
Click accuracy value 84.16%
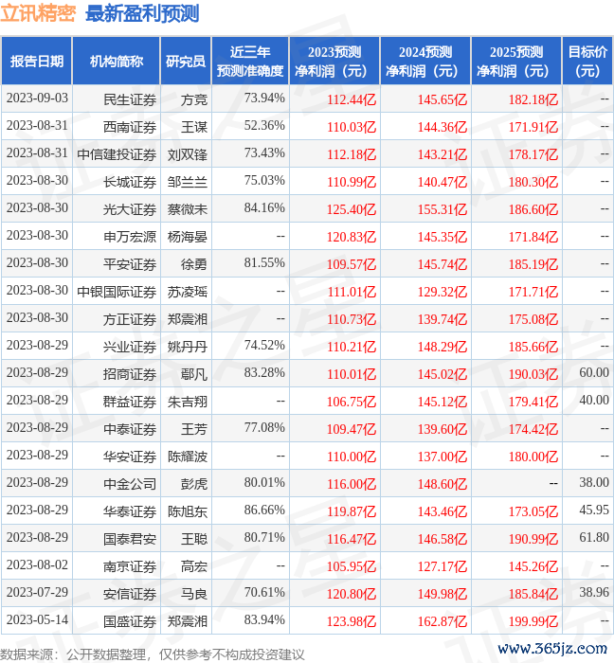pyautogui.click(x=264, y=208)
